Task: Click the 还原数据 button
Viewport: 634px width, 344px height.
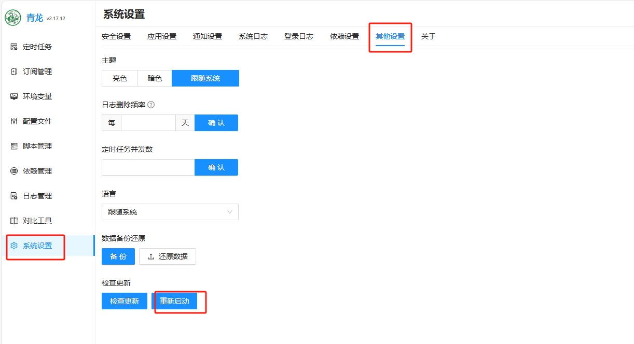Action: [x=168, y=256]
